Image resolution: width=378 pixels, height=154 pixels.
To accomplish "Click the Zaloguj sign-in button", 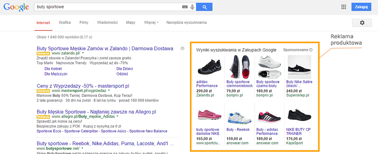I will pyautogui.click(x=361, y=7).
